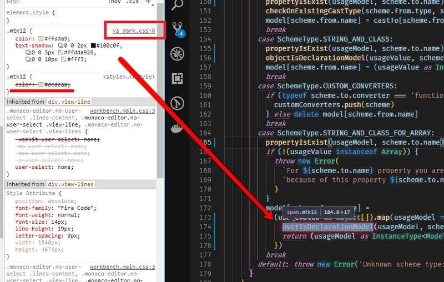Open the Search view in activity bar
Image resolution: width=444 pixels, height=282 pixels.
point(177,5)
